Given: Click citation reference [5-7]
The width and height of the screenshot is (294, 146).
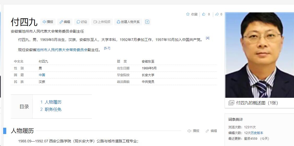Looking at the screenshot, I should tap(107, 48).
